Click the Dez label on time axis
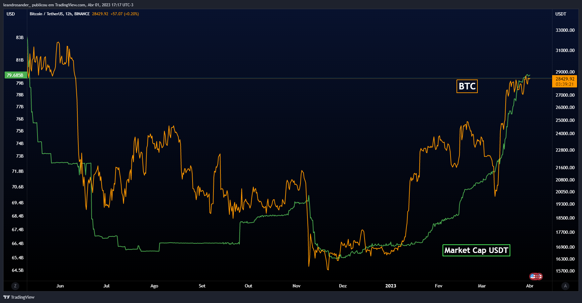Image resolution: width=582 pixels, height=303 pixels. pyautogui.click(x=343, y=286)
